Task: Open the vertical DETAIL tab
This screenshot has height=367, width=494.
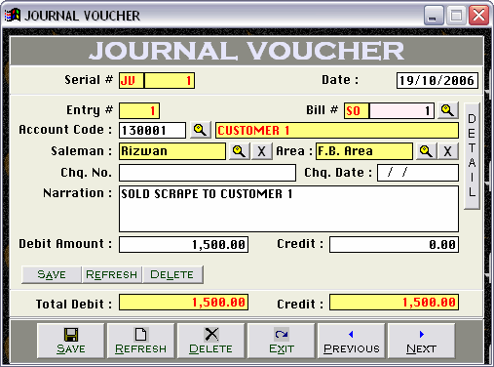Action: tap(472, 156)
